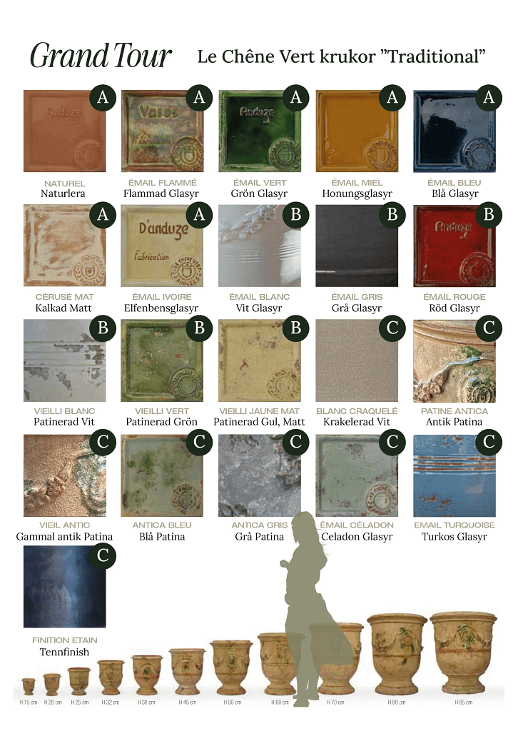Click the C badge on Blanc Craquelé
The height and width of the screenshot is (731, 518).
(392, 328)
